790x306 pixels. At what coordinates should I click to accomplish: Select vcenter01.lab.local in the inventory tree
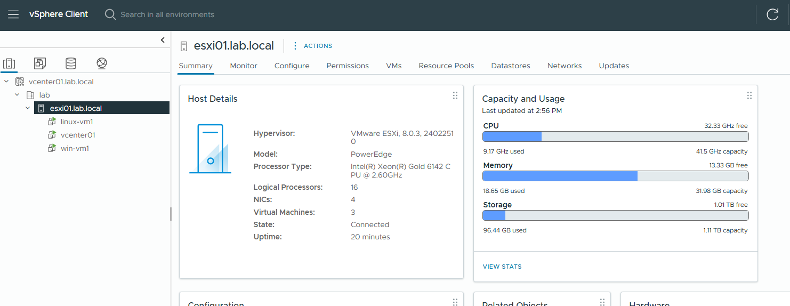(x=61, y=82)
